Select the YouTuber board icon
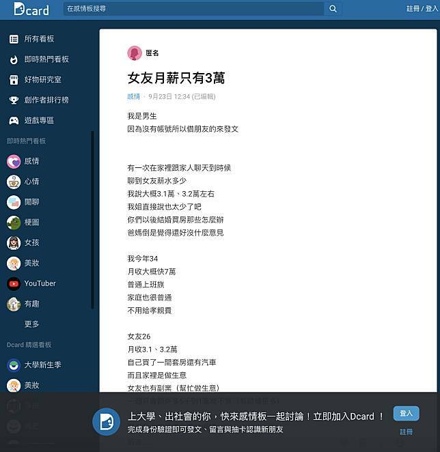This screenshot has width=440, height=452. point(14,283)
